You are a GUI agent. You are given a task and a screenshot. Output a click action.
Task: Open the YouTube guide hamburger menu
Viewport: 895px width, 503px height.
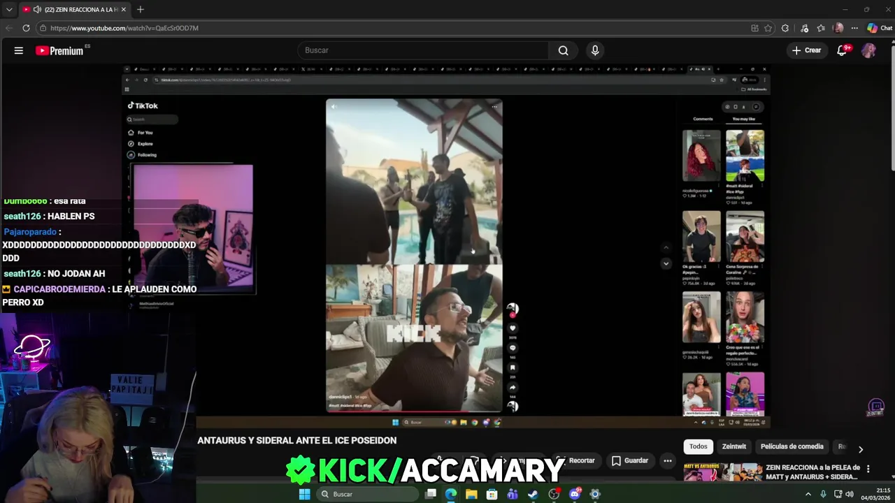(19, 50)
